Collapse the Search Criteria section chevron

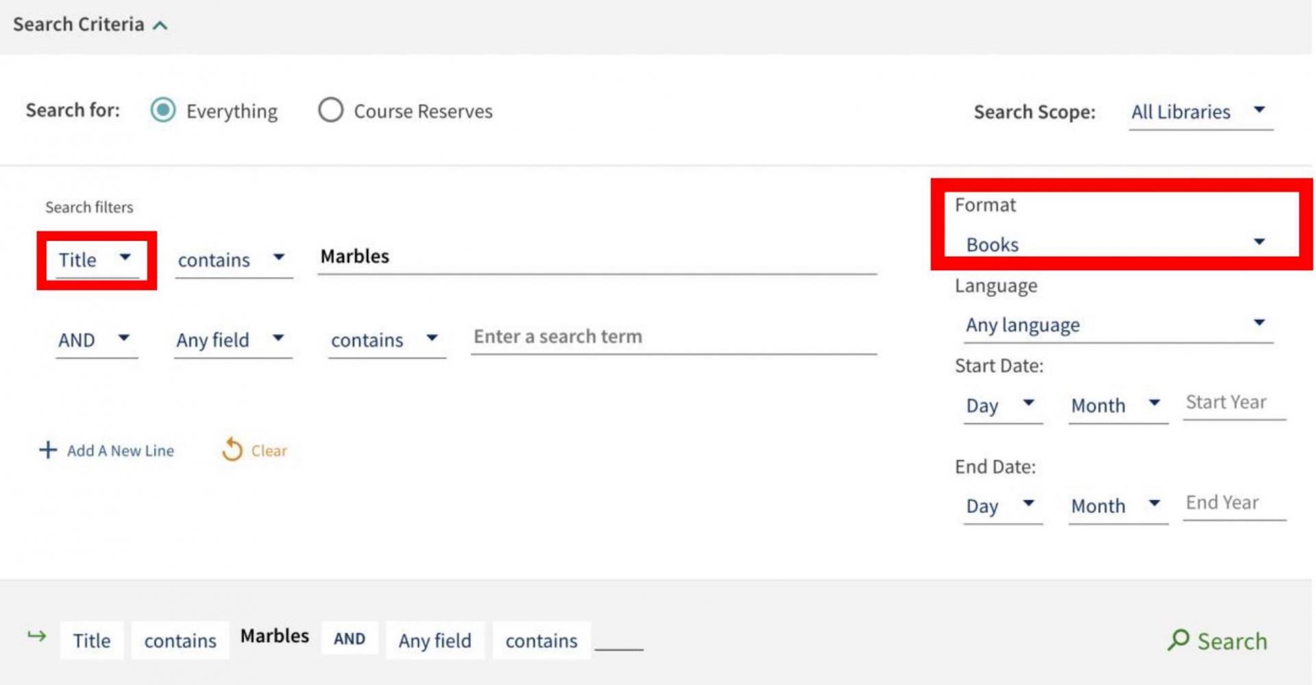point(160,25)
